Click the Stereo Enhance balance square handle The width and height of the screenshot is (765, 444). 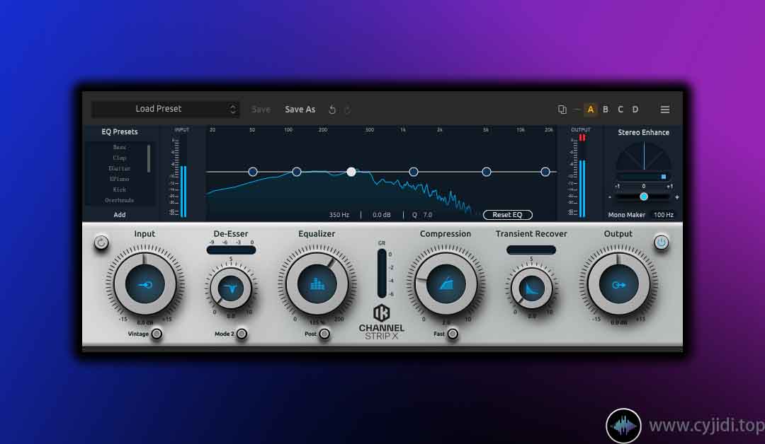point(664,177)
